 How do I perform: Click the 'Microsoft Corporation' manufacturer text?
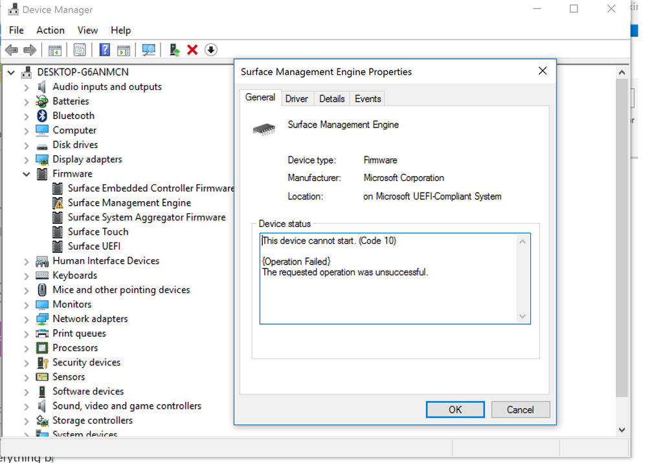pos(404,178)
